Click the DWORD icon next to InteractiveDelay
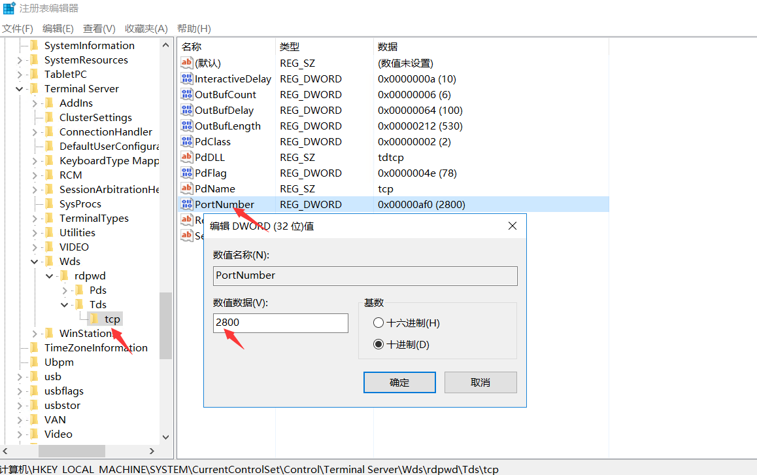757x475 pixels. tap(188, 79)
